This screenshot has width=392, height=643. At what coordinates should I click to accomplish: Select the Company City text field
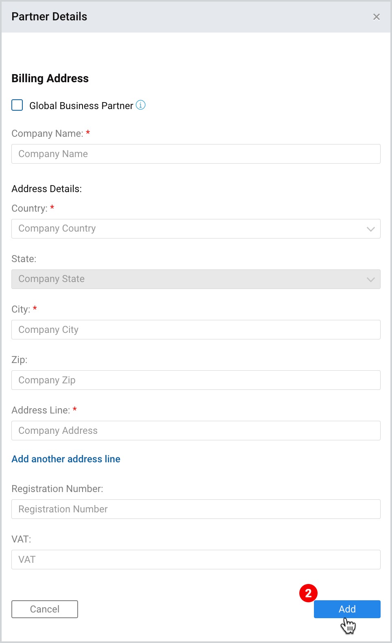click(196, 330)
